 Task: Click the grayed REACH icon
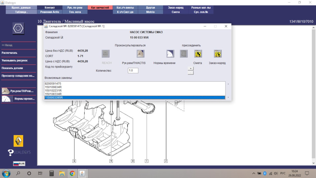(x=105, y=54)
